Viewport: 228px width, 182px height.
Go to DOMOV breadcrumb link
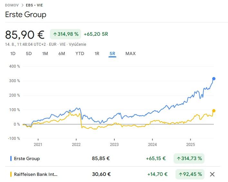click(12, 5)
